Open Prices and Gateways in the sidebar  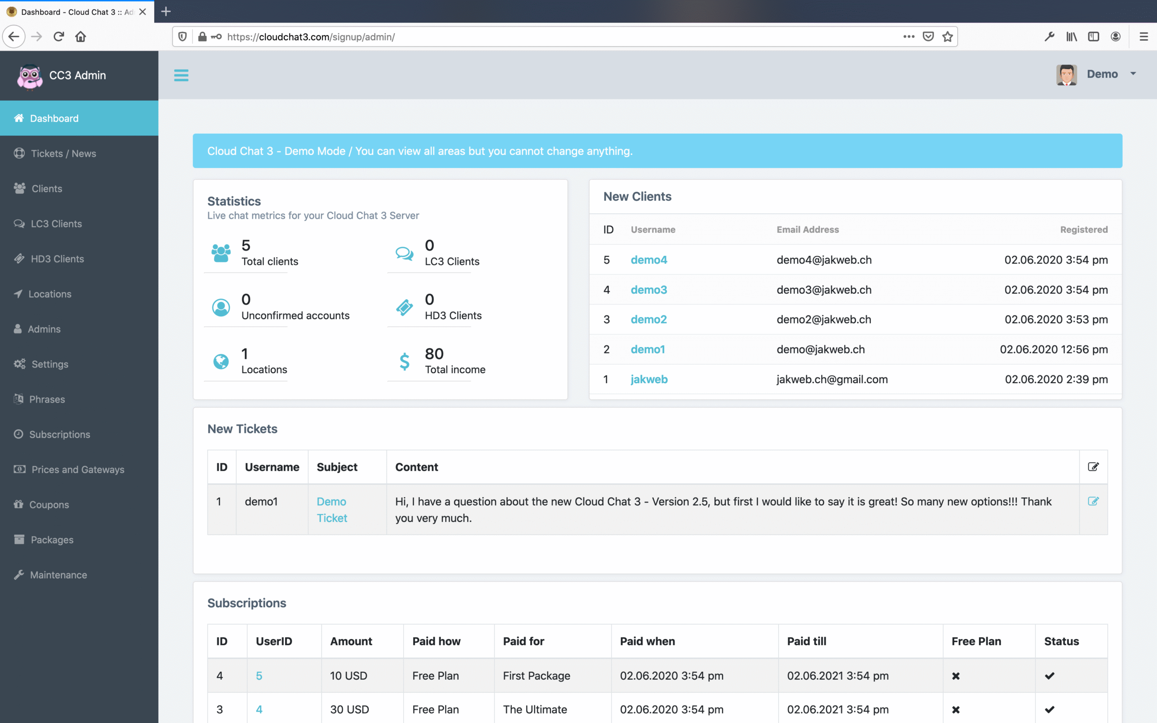pyautogui.click(x=77, y=469)
